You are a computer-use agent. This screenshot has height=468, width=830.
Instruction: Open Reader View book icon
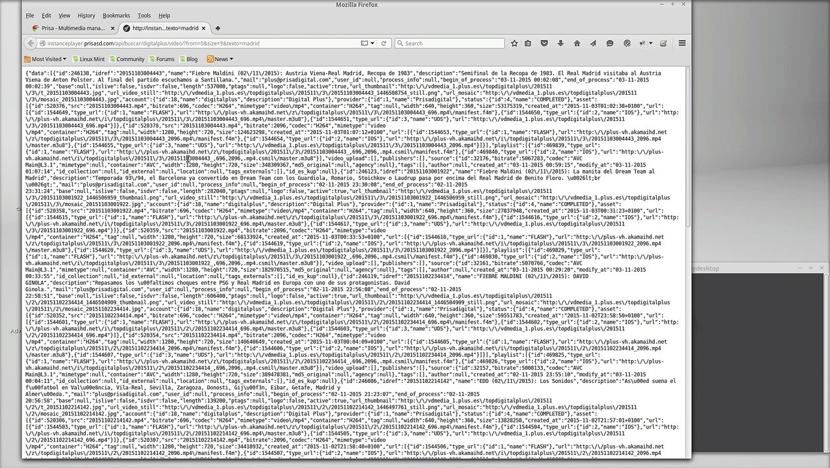[364, 44]
